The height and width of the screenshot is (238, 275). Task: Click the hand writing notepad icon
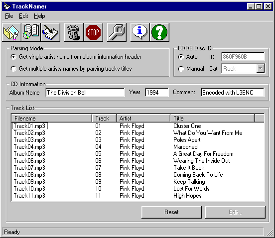point(50,32)
